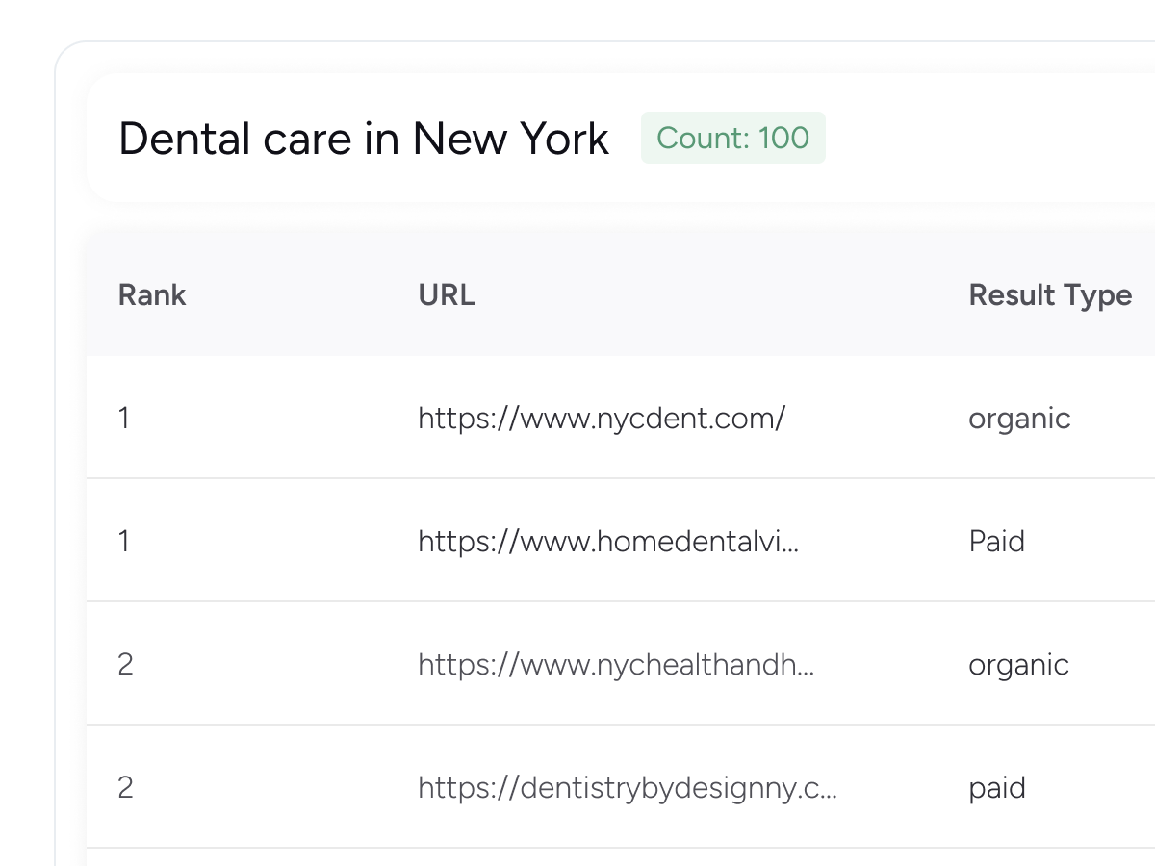
Task: Click rank 1 of the homedentalvi row
Action: (123, 541)
